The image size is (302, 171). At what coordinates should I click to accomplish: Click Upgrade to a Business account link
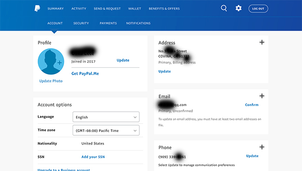(x=64, y=170)
